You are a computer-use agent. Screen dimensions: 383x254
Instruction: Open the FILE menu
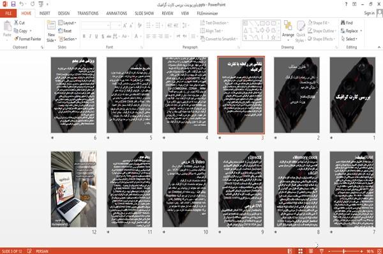tap(8, 13)
